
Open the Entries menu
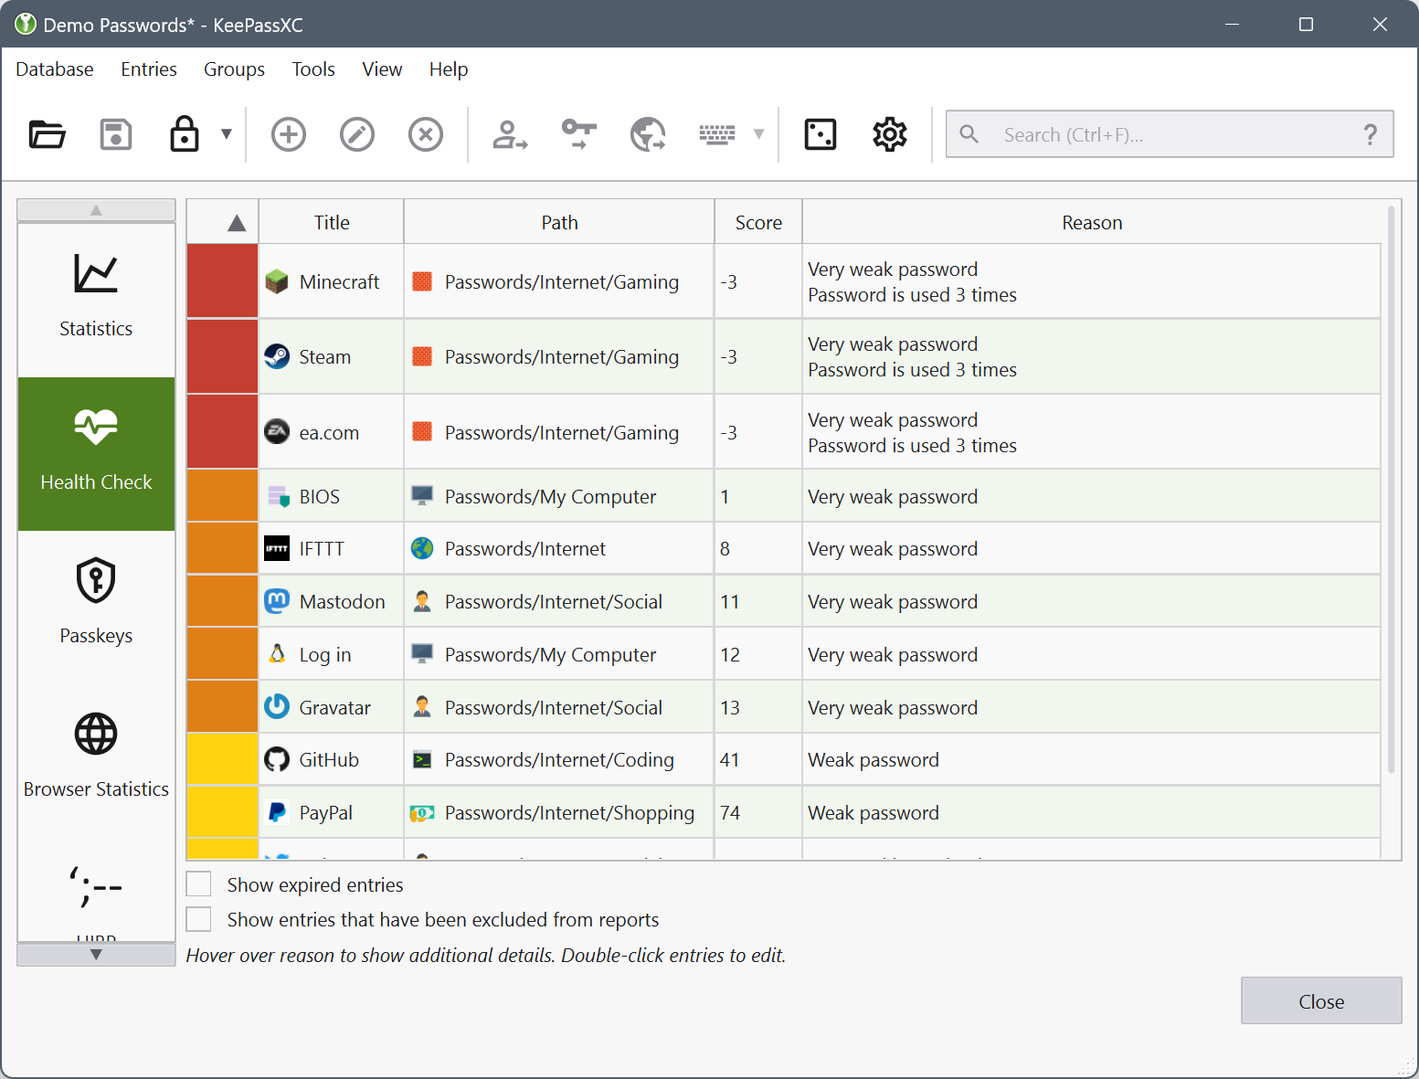149,69
